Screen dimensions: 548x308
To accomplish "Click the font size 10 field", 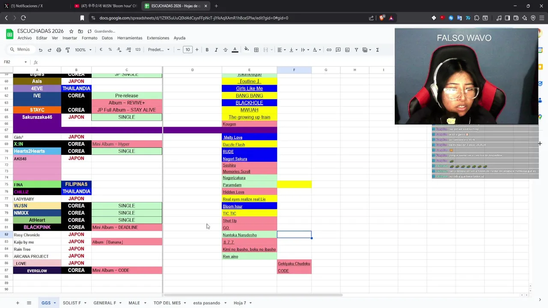I will [x=188, y=50].
